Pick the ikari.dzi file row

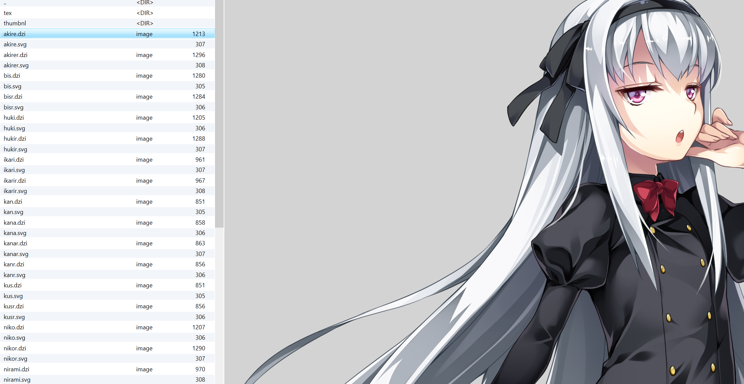(14, 160)
